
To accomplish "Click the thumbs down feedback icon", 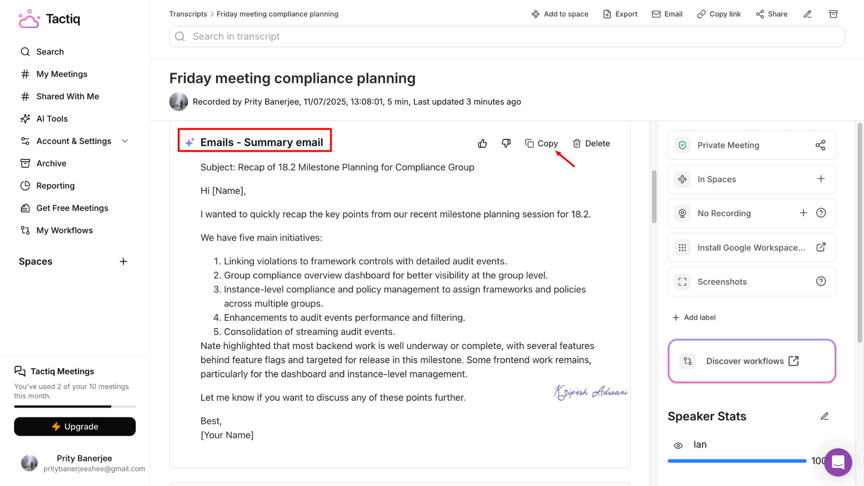I will tap(506, 144).
